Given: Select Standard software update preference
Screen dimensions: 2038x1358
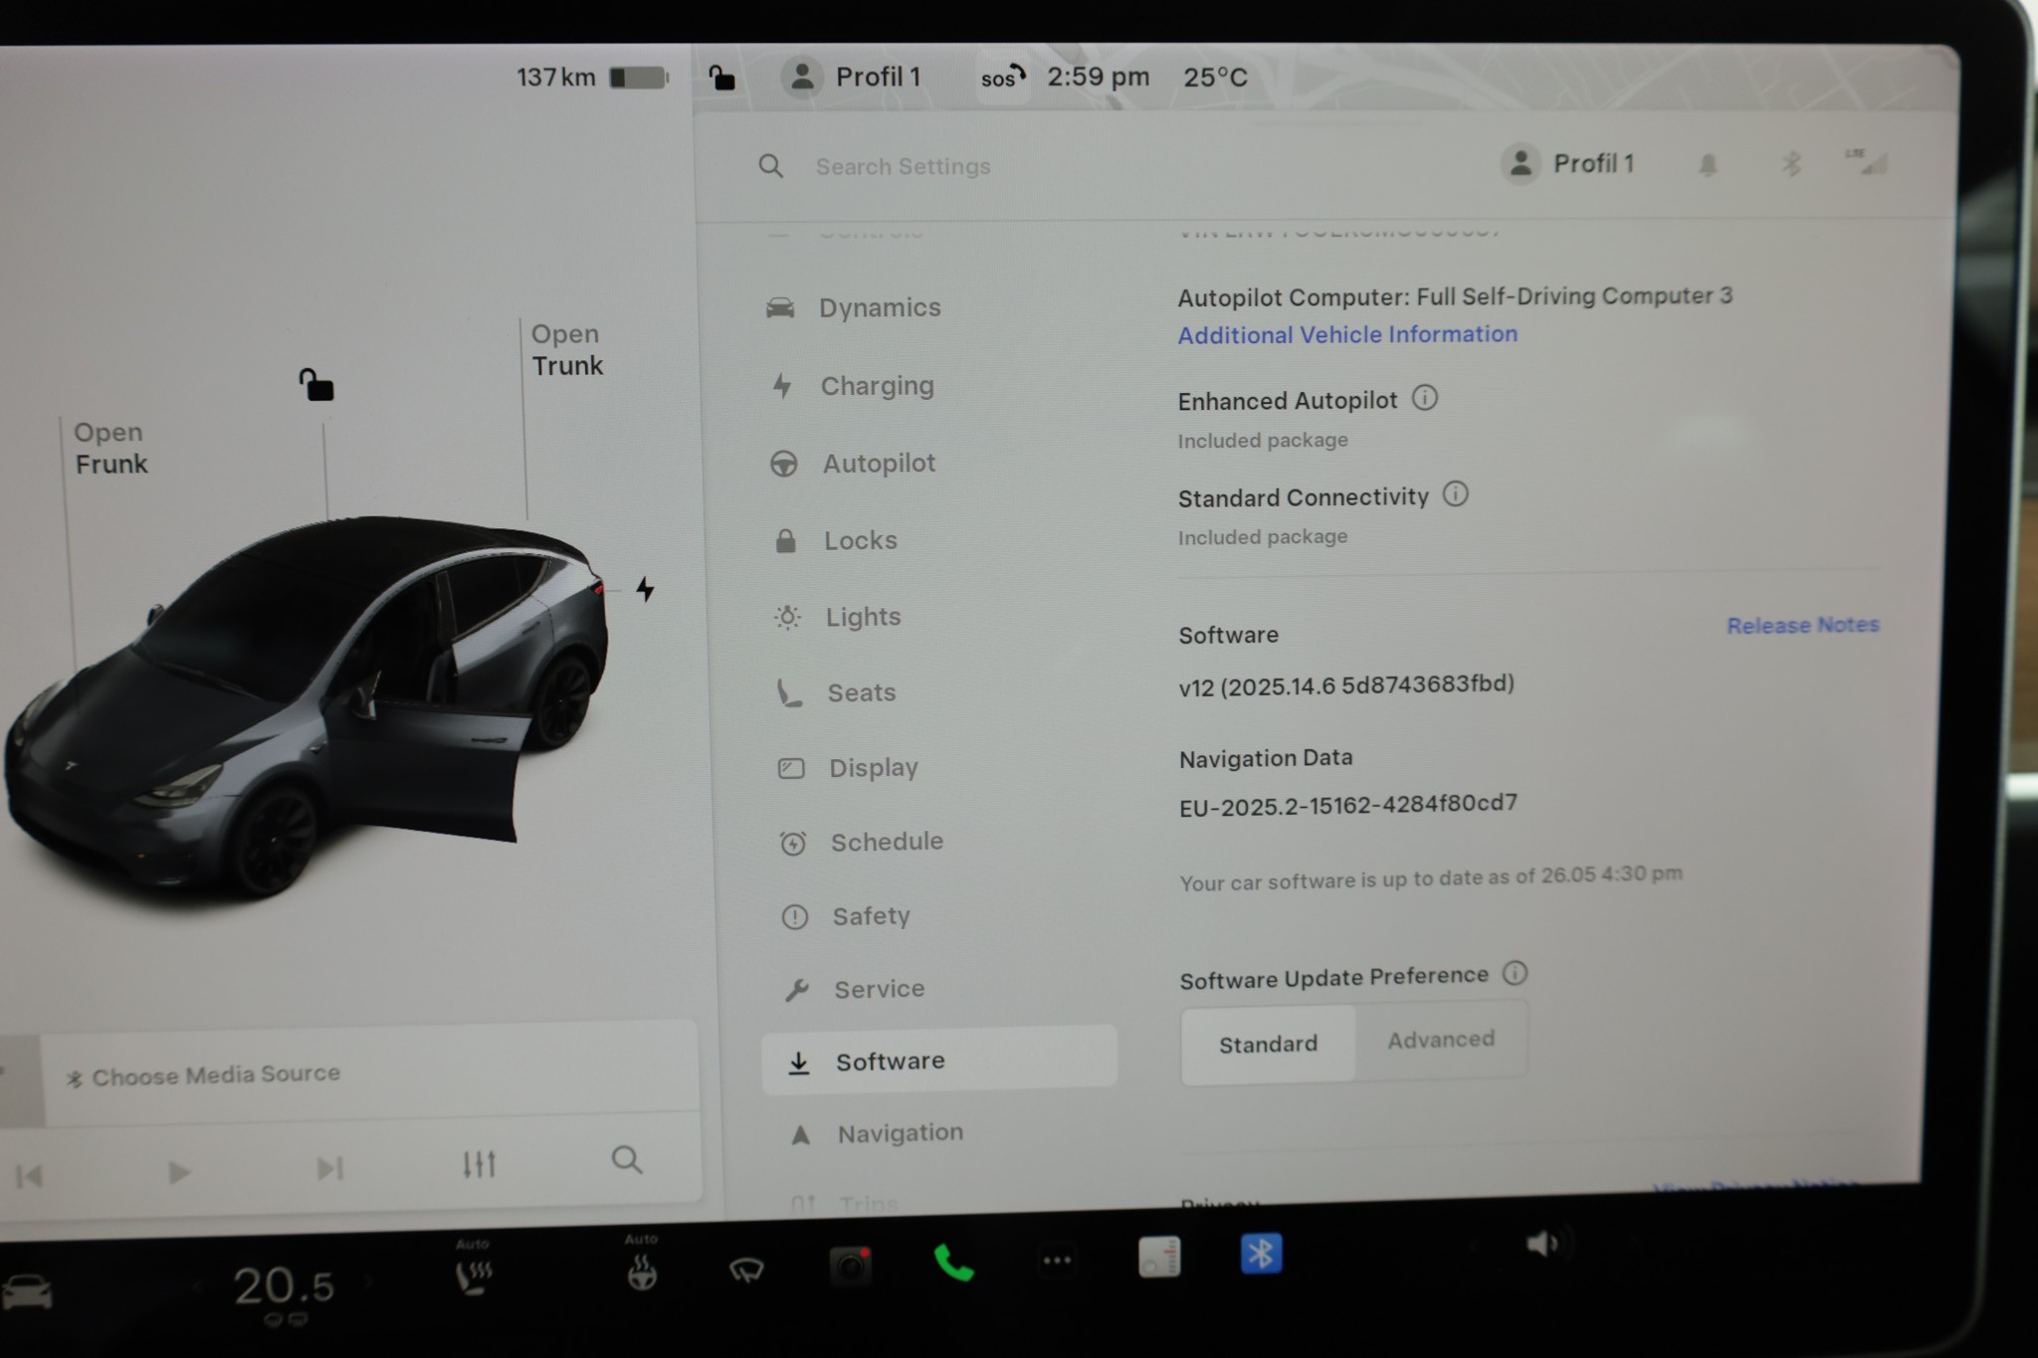Looking at the screenshot, I should click(1268, 1044).
